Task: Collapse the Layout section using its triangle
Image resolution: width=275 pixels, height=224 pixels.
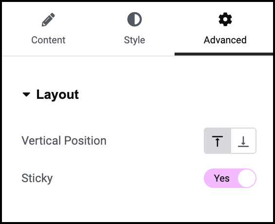Action: [26, 94]
